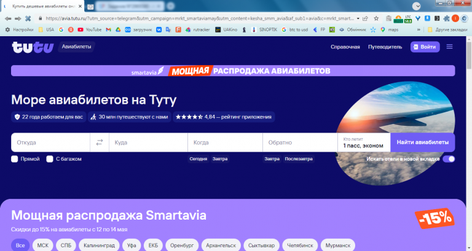Open Путеводитель in header
The height and width of the screenshot is (251, 472).
tap(385, 47)
